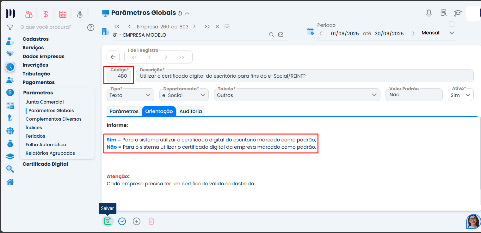Go home via the house sidebar icon
The width and height of the screenshot is (481, 233).
tap(10, 182)
